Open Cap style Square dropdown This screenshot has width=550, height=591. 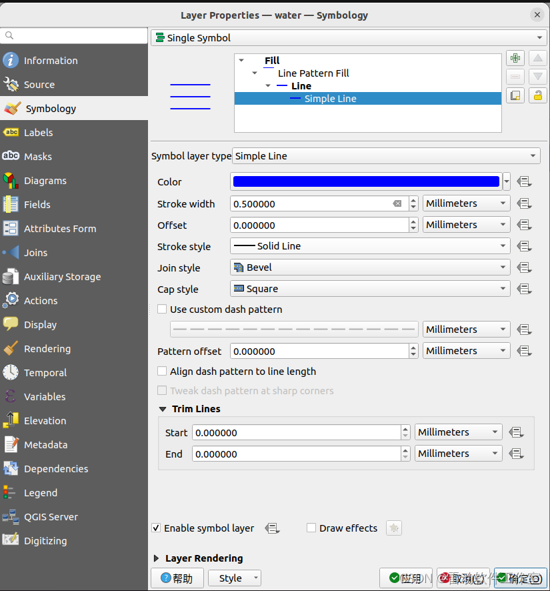[x=370, y=289]
